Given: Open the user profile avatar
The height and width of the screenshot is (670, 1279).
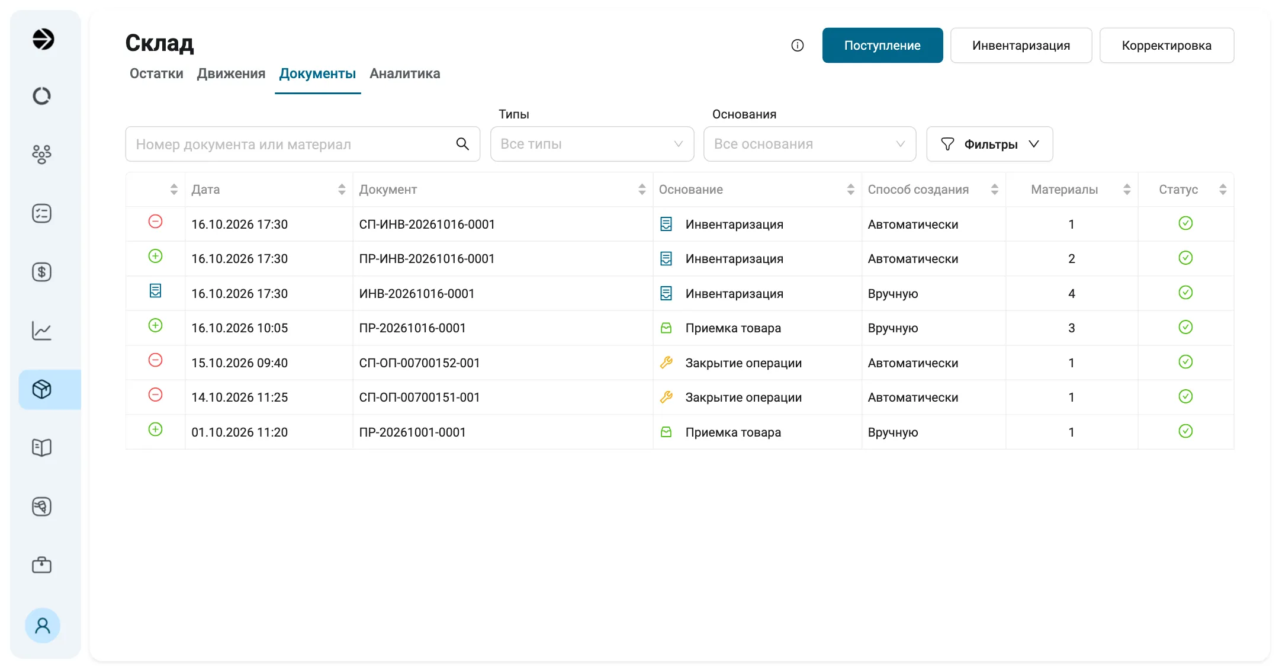Looking at the screenshot, I should (x=43, y=626).
